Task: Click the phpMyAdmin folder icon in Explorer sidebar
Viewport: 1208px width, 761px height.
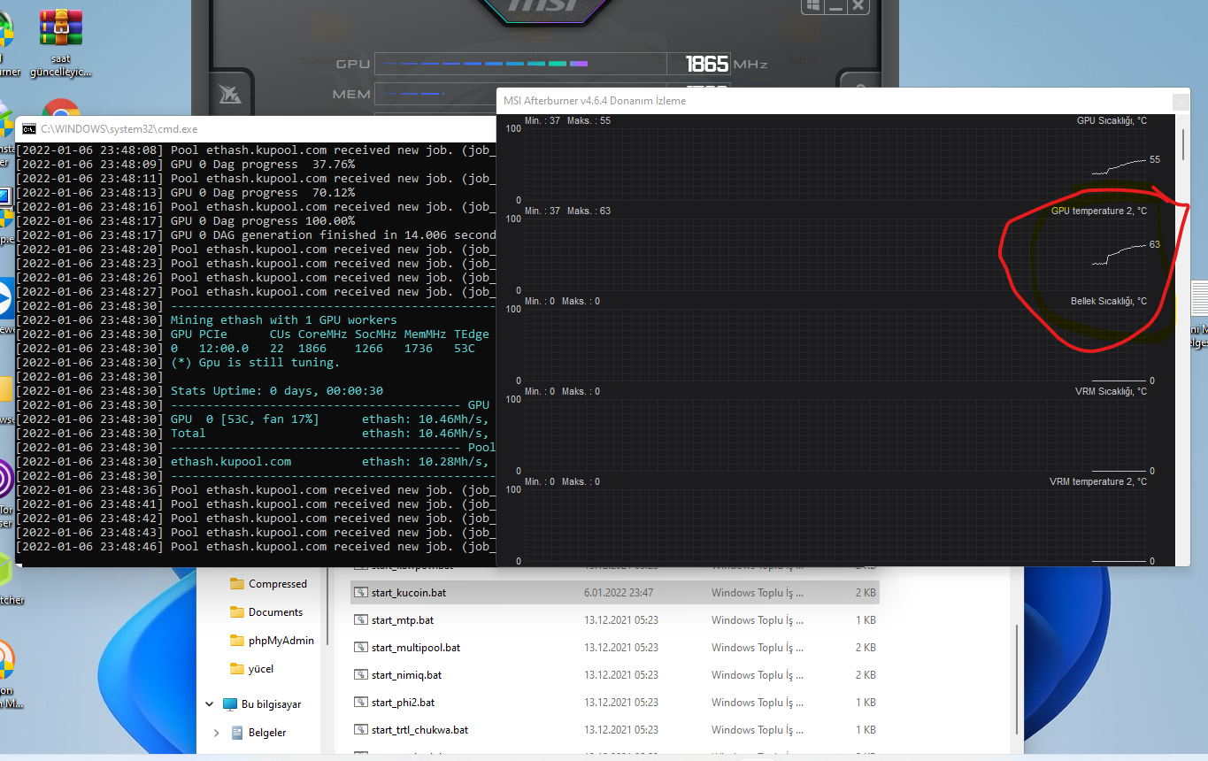Action: (236, 641)
